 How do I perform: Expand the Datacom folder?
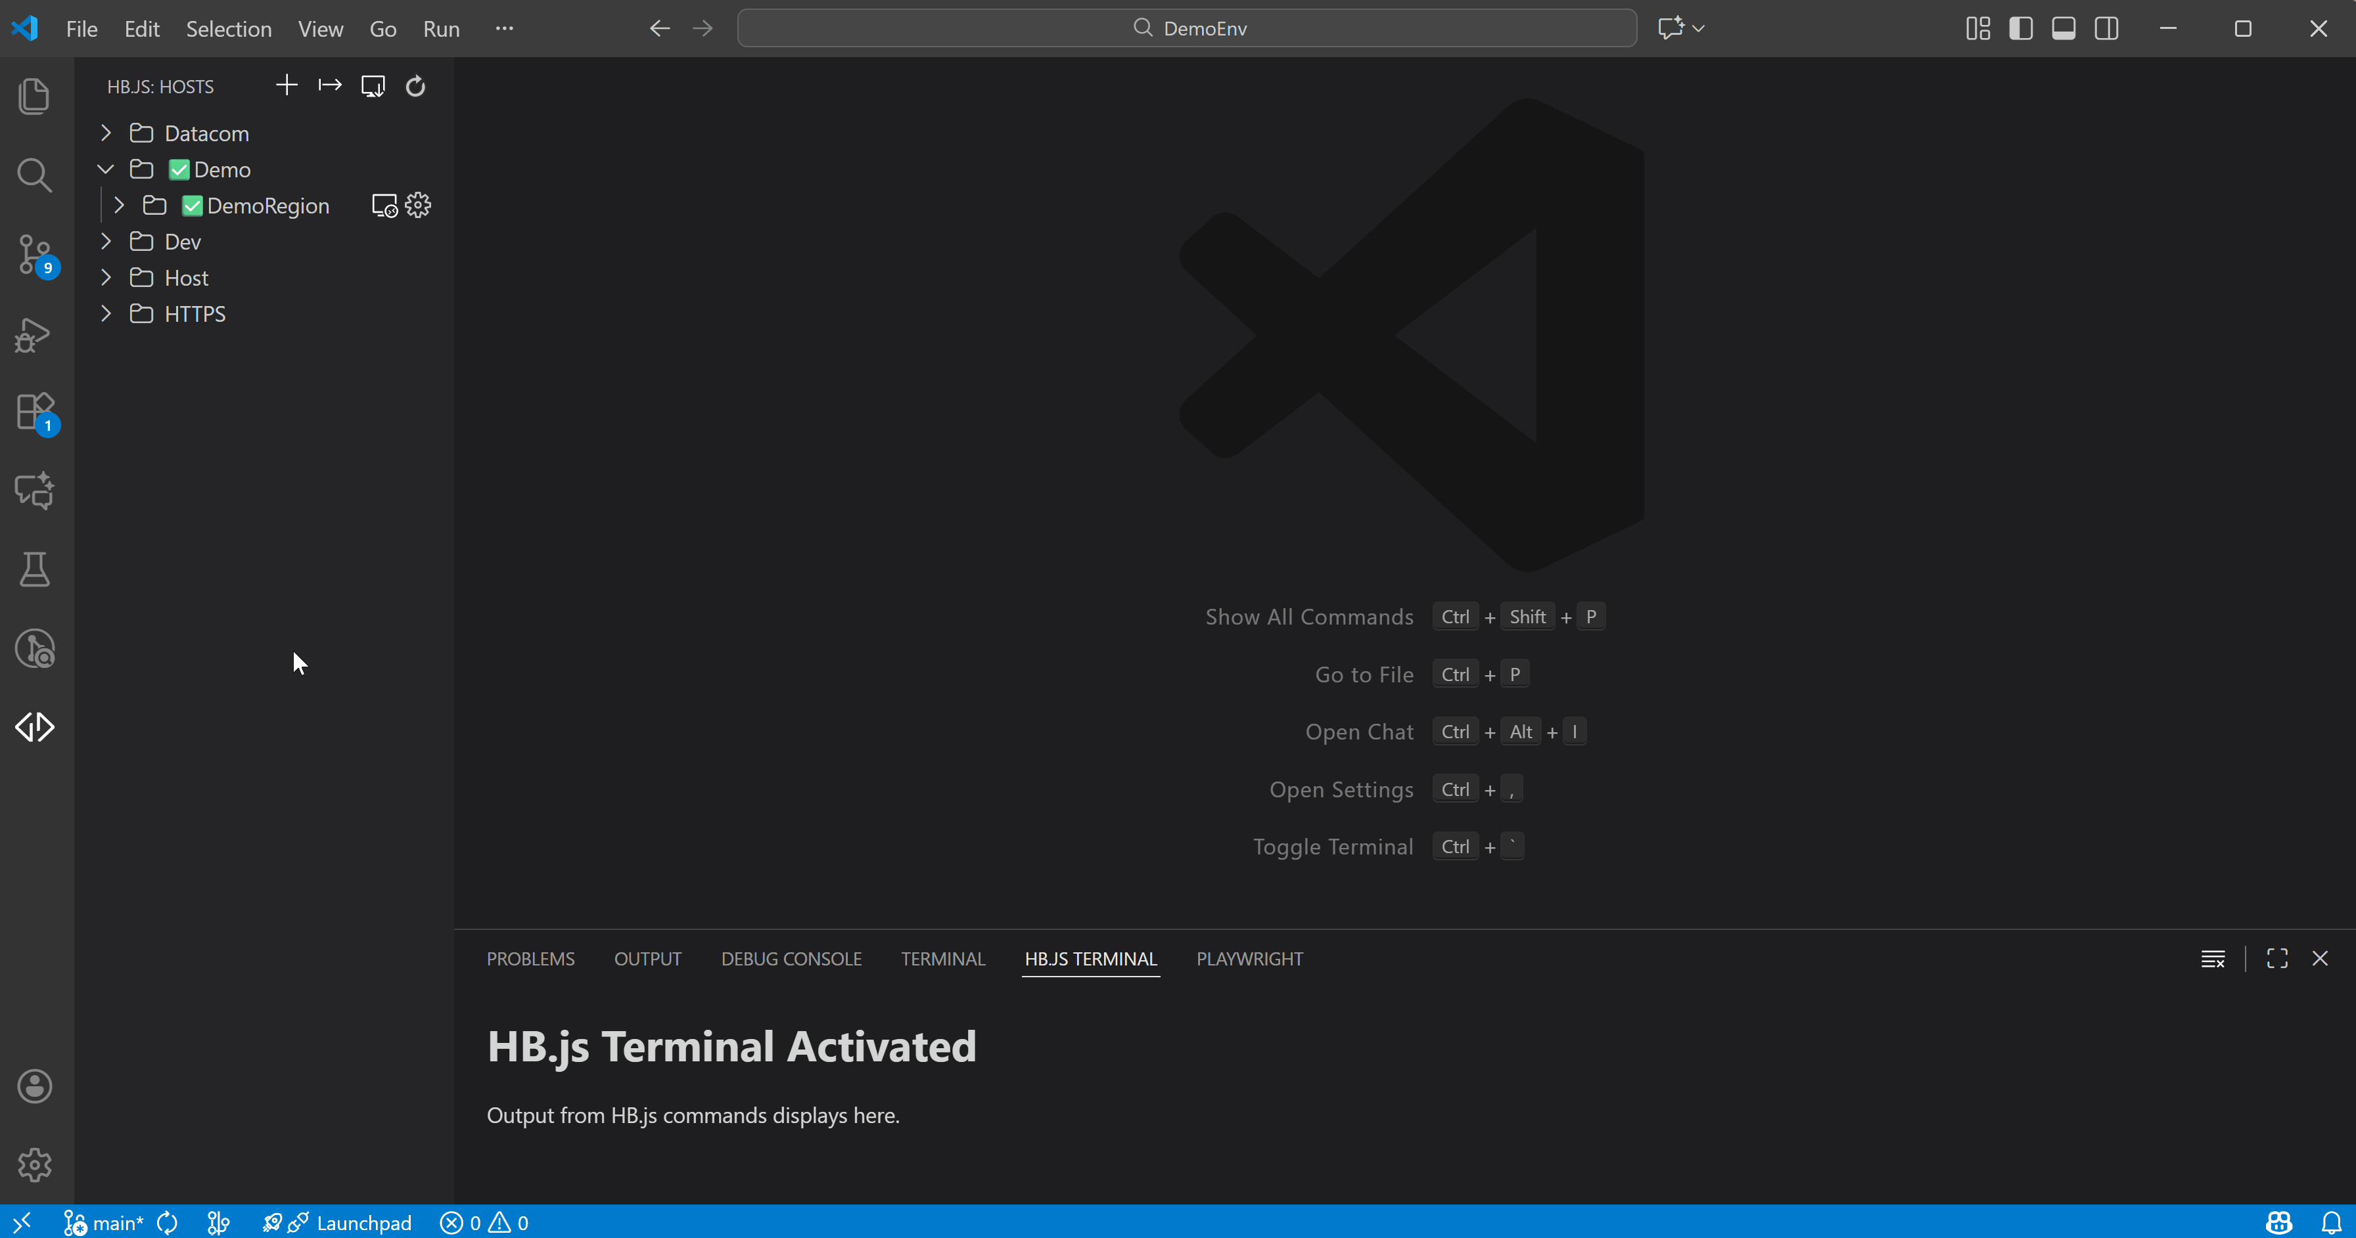106,133
